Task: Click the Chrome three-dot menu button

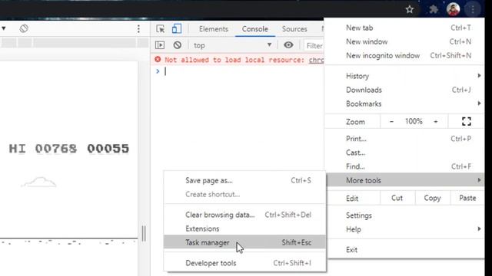Action: pyautogui.click(x=473, y=9)
